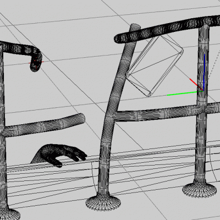
Task: Click rounded end of lower left rail
Action: [81, 118]
